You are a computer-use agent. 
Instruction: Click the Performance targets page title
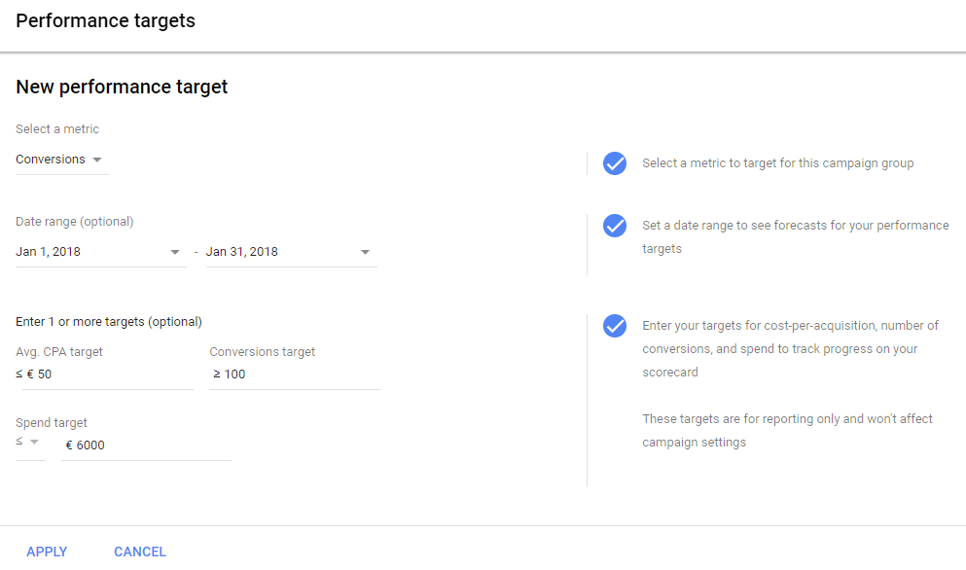(105, 19)
